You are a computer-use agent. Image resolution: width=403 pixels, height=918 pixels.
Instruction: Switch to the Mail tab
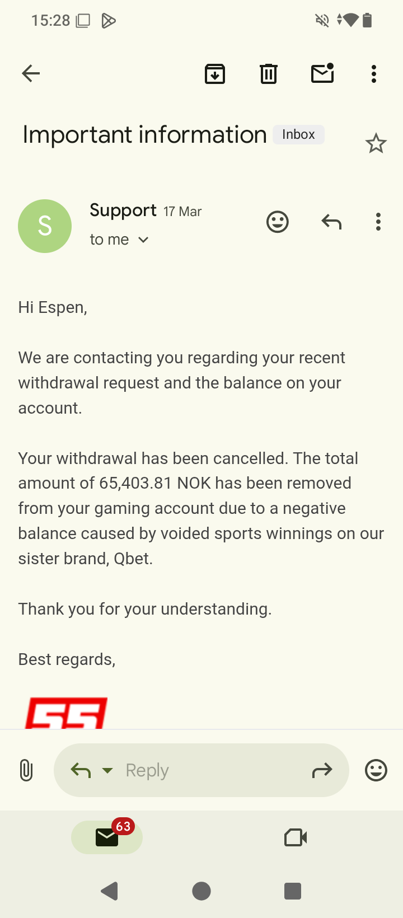(x=107, y=837)
